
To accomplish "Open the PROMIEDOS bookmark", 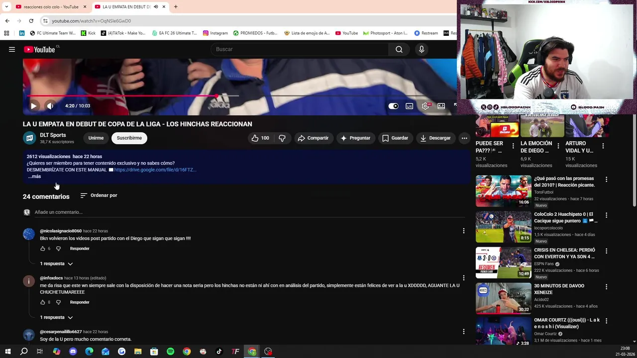I will pos(255,33).
